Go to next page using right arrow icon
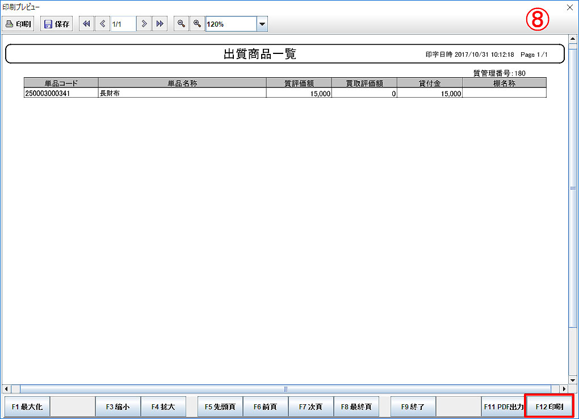The image size is (579, 419). click(144, 24)
